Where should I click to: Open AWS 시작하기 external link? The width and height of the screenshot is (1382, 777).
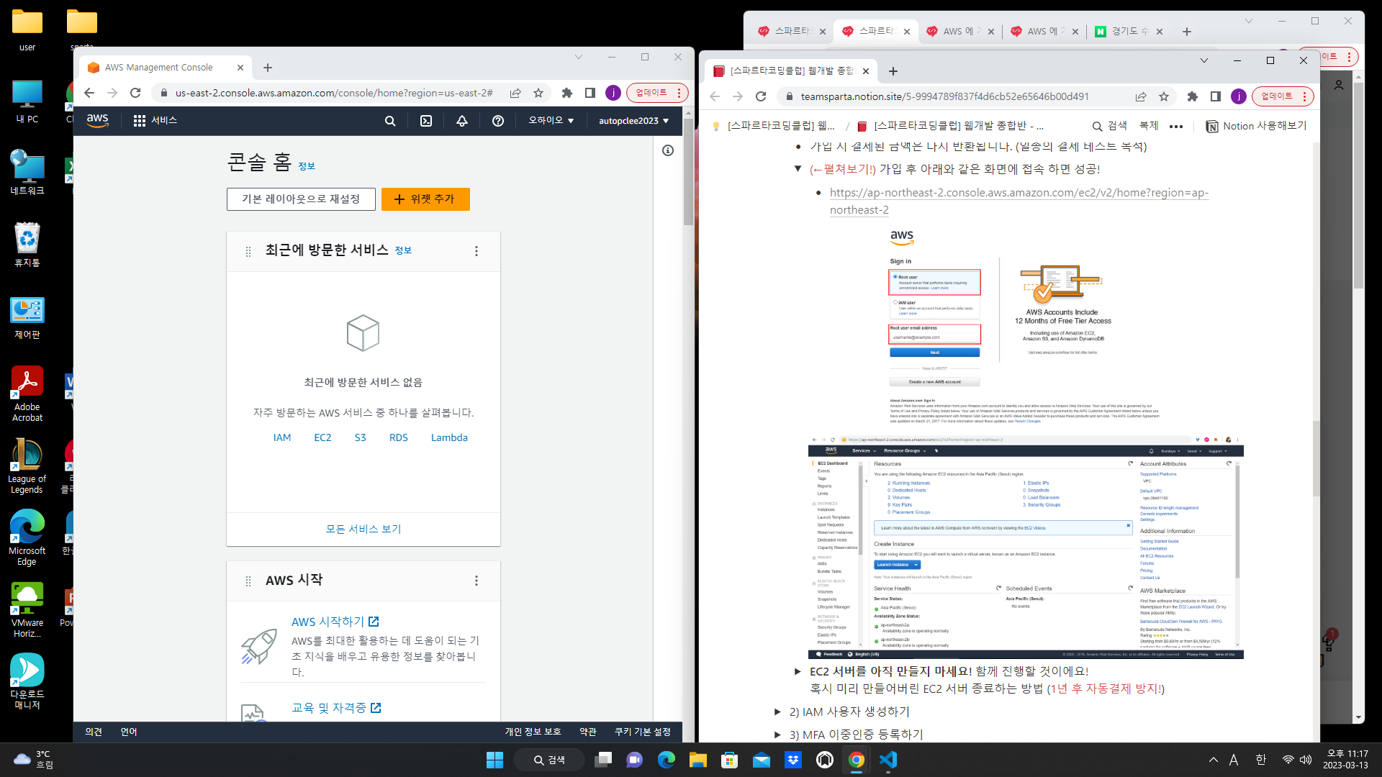click(x=335, y=622)
